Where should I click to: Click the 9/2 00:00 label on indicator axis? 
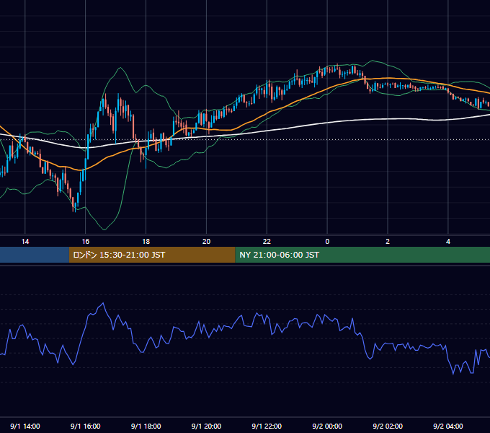[x=327, y=426]
